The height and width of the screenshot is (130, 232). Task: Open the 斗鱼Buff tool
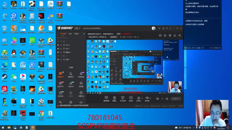71,84
